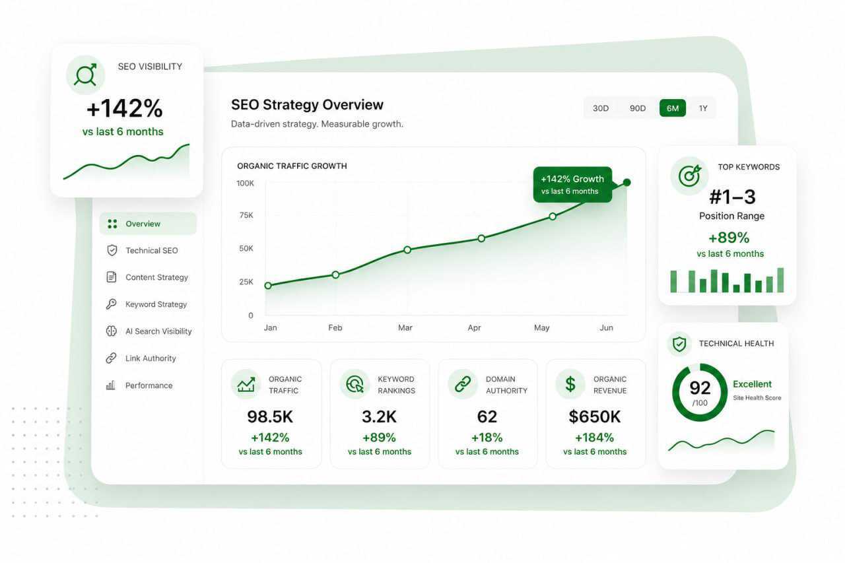Click the 3.2K keyword rankings value
This screenshot has height=563, width=845.
coord(379,417)
